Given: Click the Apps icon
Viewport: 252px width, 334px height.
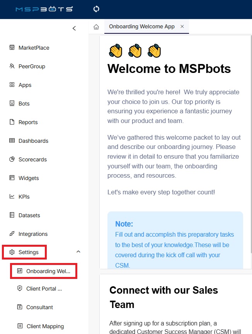Looking at the screenshot, I should (x=12, y=85).
